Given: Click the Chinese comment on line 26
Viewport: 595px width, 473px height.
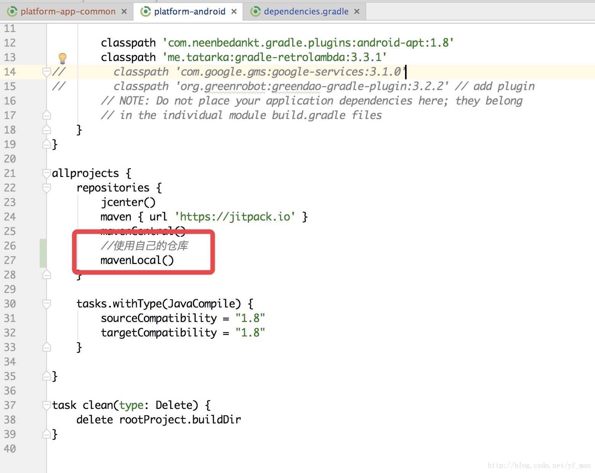Looking at the screenshot, I should click(145, 246).
